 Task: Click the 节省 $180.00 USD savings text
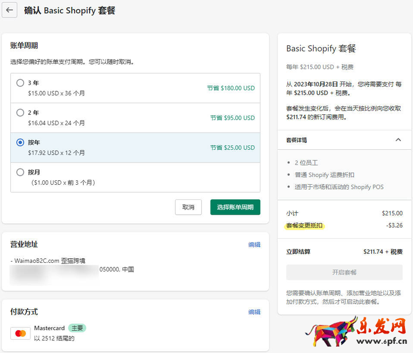coord(231,88)
